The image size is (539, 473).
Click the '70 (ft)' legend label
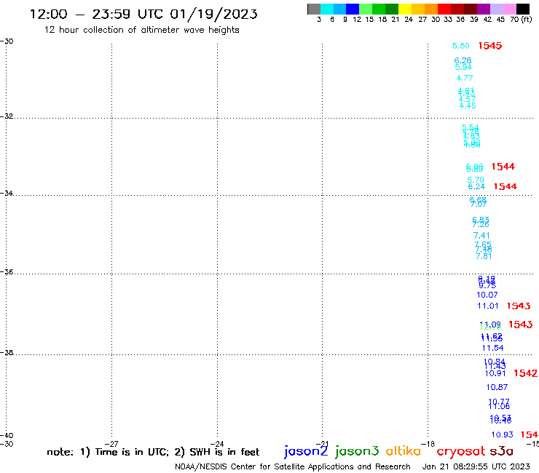point(521,19)
